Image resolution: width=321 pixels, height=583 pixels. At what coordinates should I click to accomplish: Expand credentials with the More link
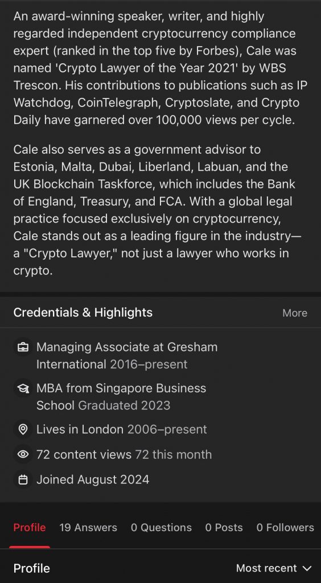tap(295, 313)
